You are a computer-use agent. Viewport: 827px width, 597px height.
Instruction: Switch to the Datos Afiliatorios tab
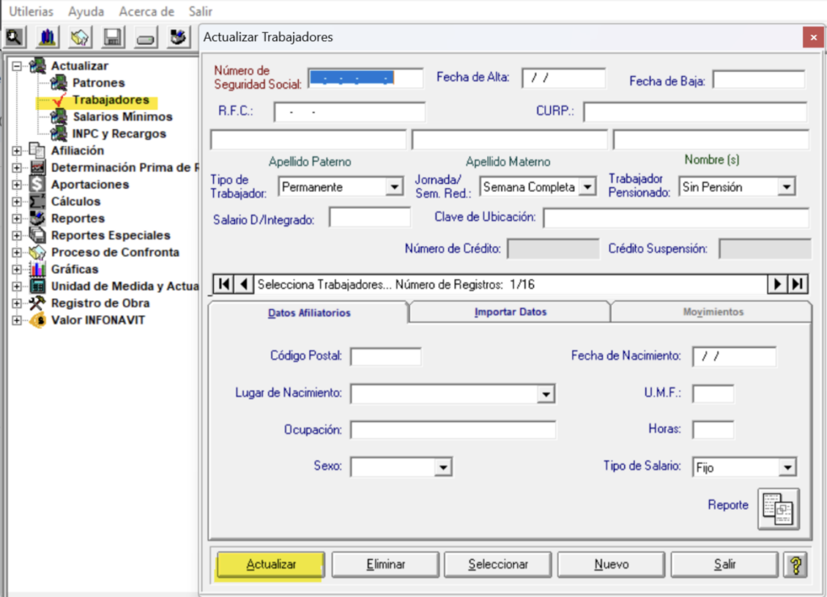[x=309, y=313]
